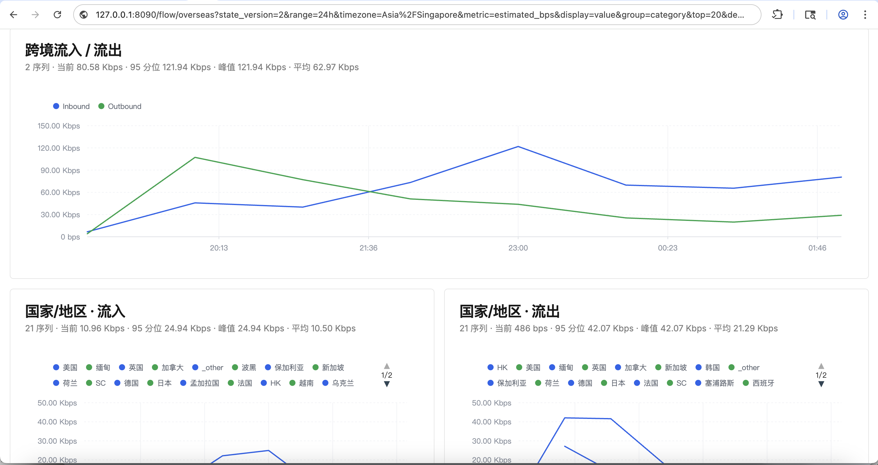
Task: Toggle 孟加拉国 in the 流入 legend
Action: (200, 383)
